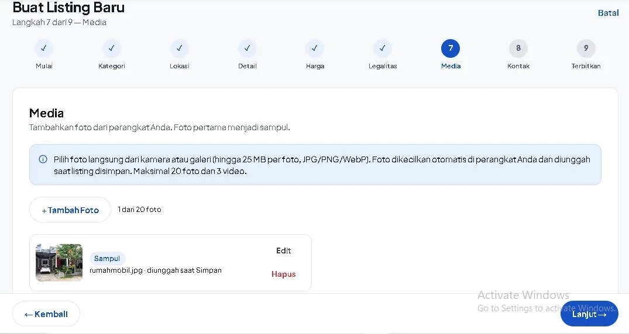Screen dimensions: 629x334
Task: Click the Mulai step checkmark circle
Action: tap(44, 48)
